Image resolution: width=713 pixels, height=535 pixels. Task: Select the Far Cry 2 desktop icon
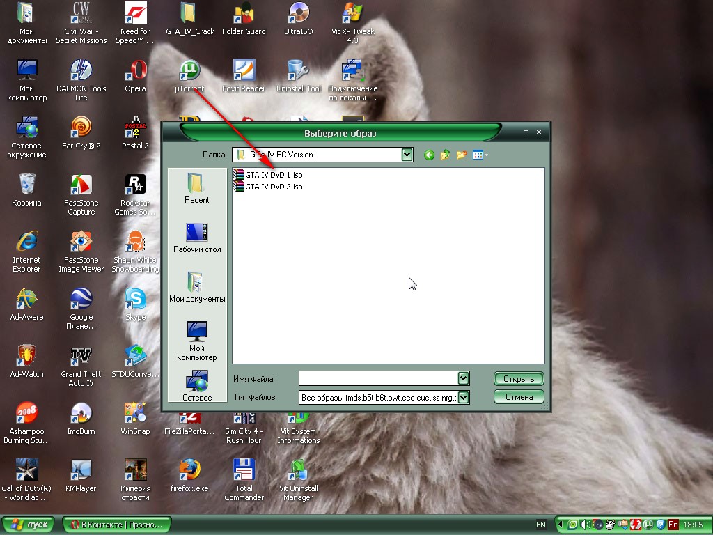[x=81, y=133]
